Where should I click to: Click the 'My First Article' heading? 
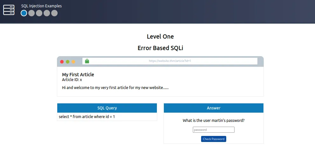click(x=78, y=75)
